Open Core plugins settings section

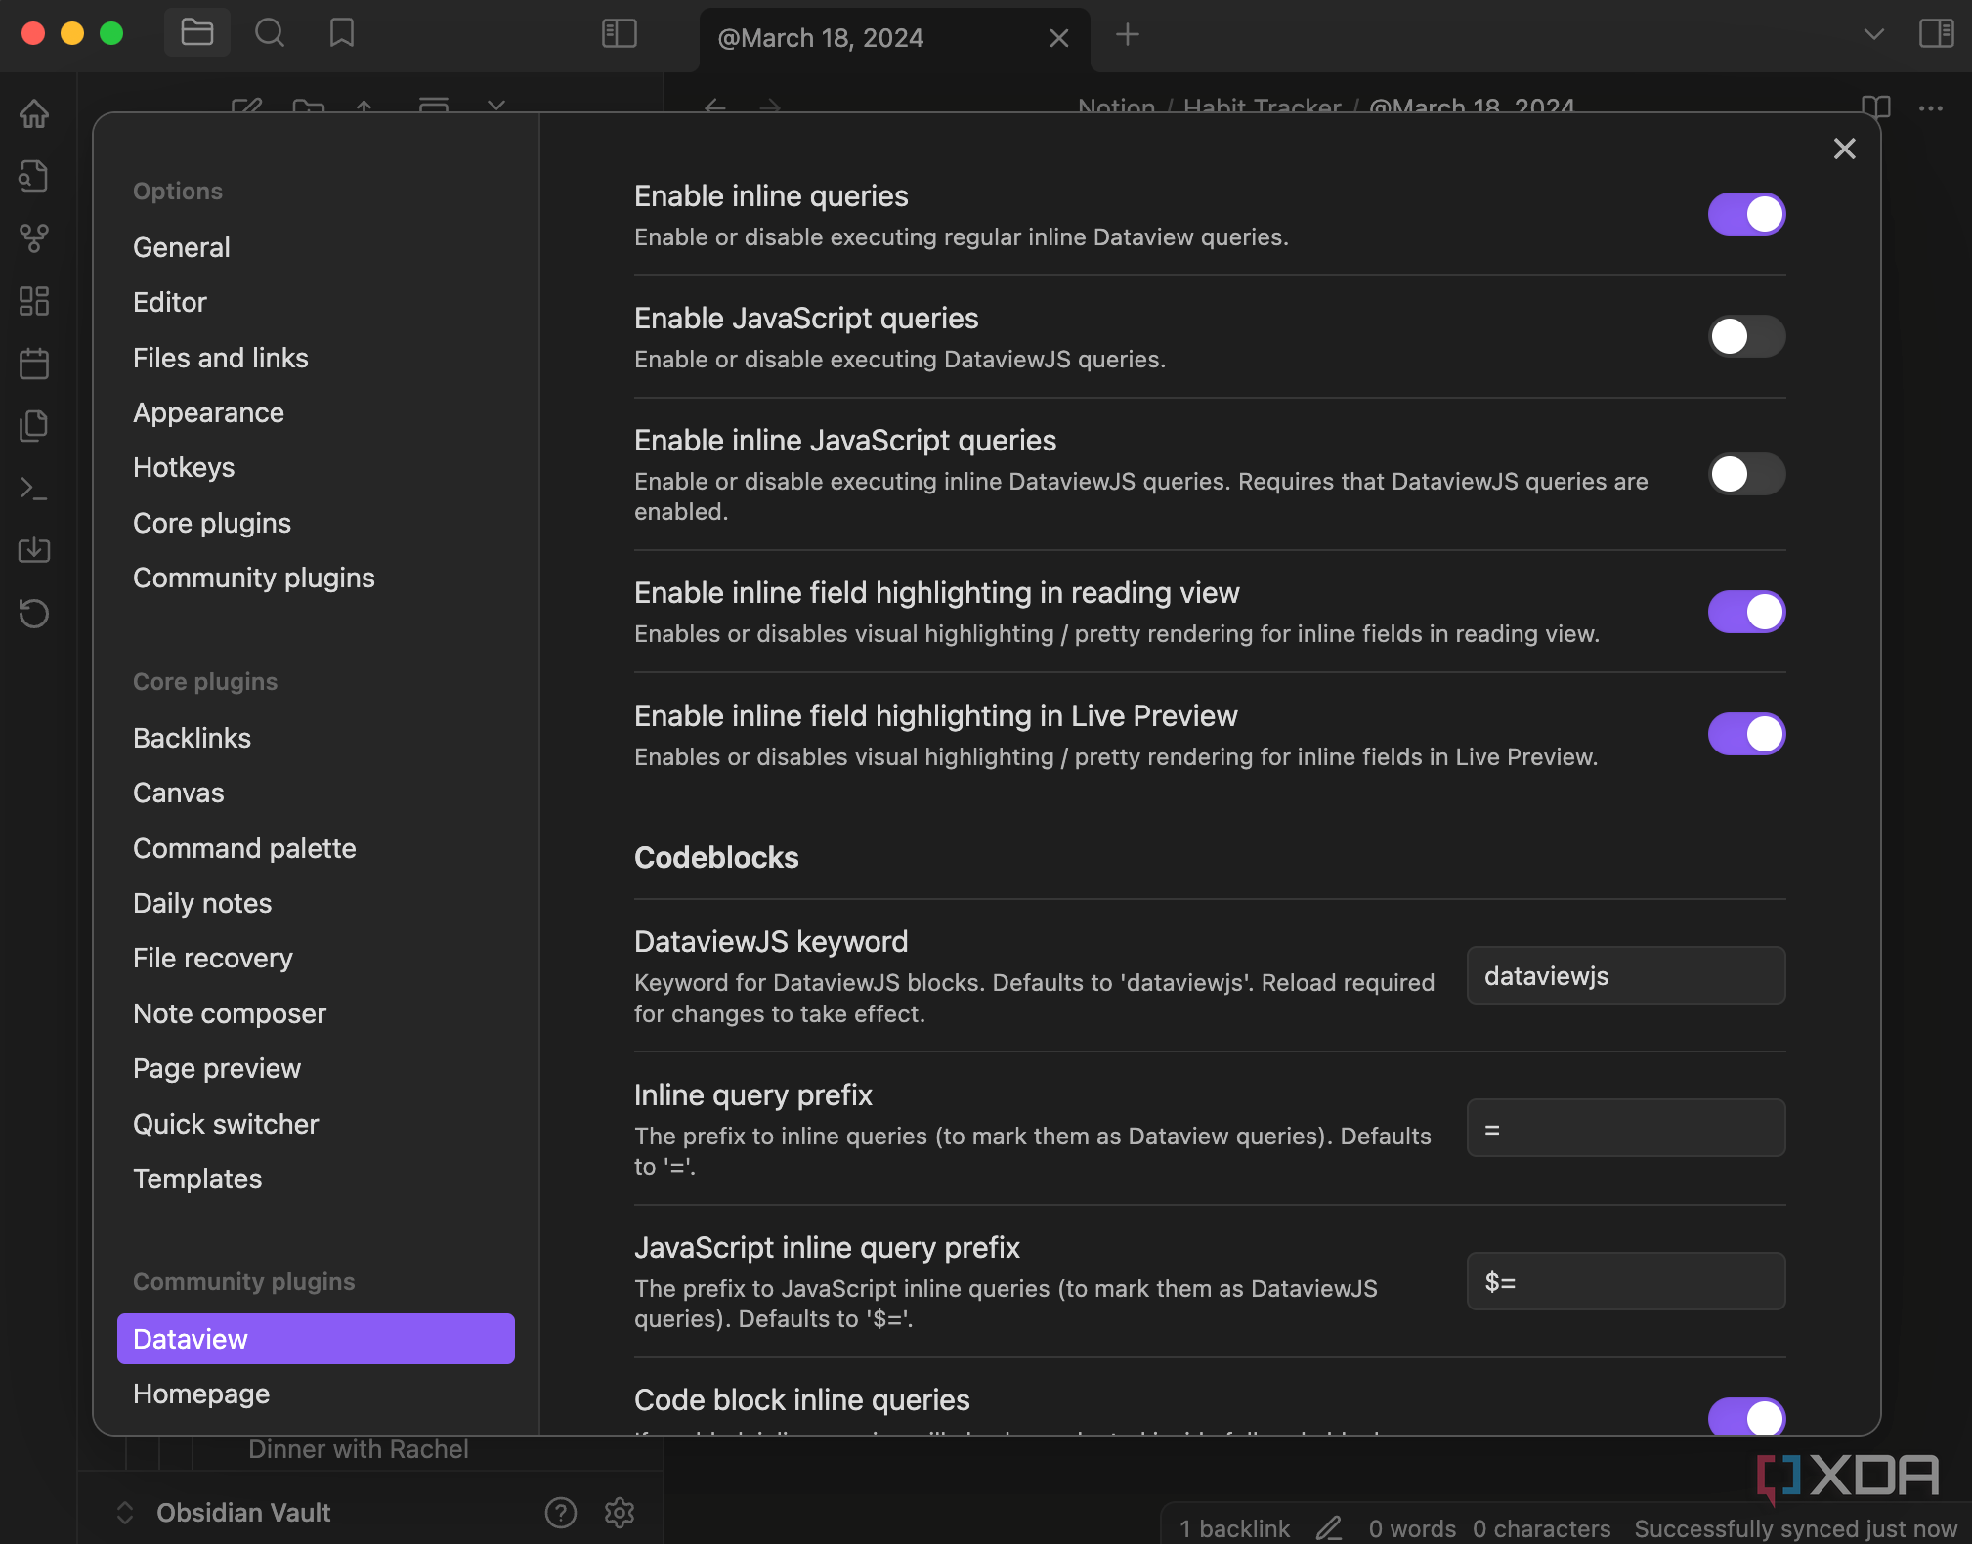pyautogui.click(x=316, y=523)
